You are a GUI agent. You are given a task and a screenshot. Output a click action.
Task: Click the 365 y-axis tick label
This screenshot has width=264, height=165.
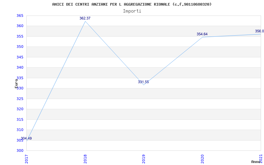[20, 16]
